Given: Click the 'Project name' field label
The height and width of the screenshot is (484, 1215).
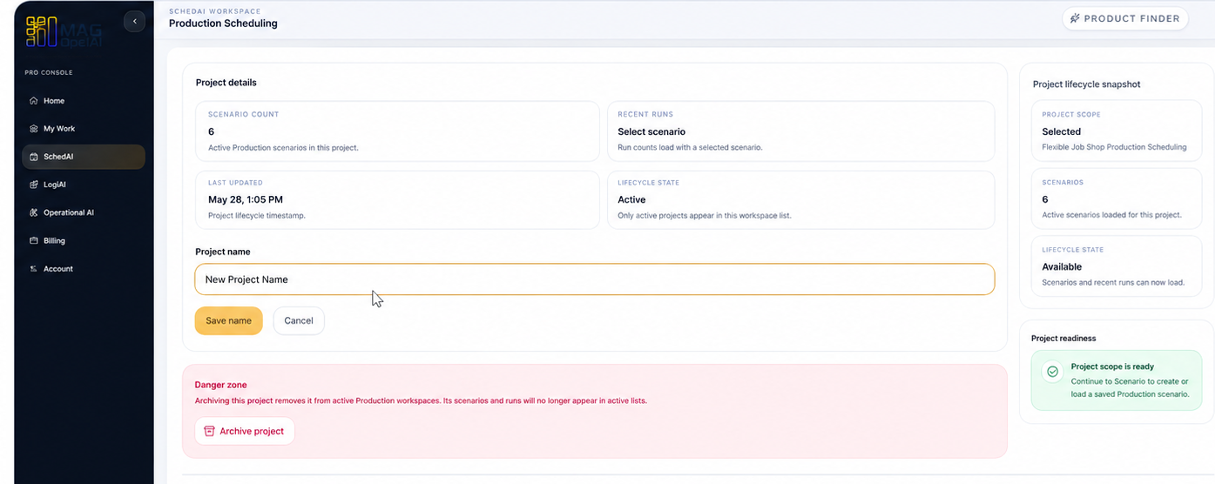Looking at the screenshot, I should coord(223,252).
